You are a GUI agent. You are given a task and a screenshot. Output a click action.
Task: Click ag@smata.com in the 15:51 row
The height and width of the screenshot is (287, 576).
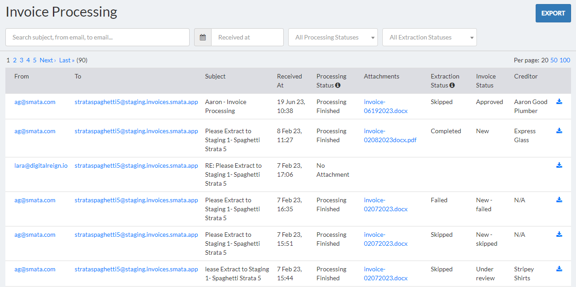coord(35,235)
